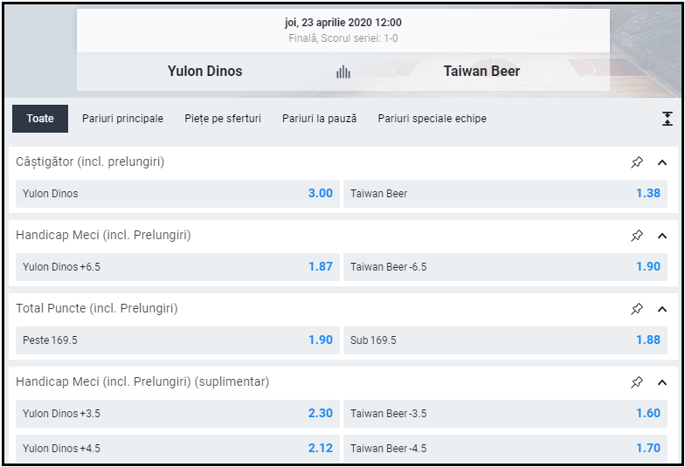Pin the Handicap Meci (incl. Prelungiri) market
The width and height of the screenshot is (685, 467).
[x=637, y=236]
